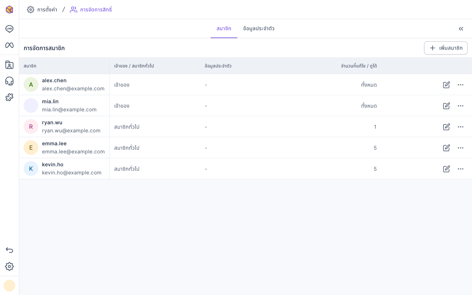Open the settings gear at sidebar bottom
Screen dimensions: 472x295
click(9, 266)
